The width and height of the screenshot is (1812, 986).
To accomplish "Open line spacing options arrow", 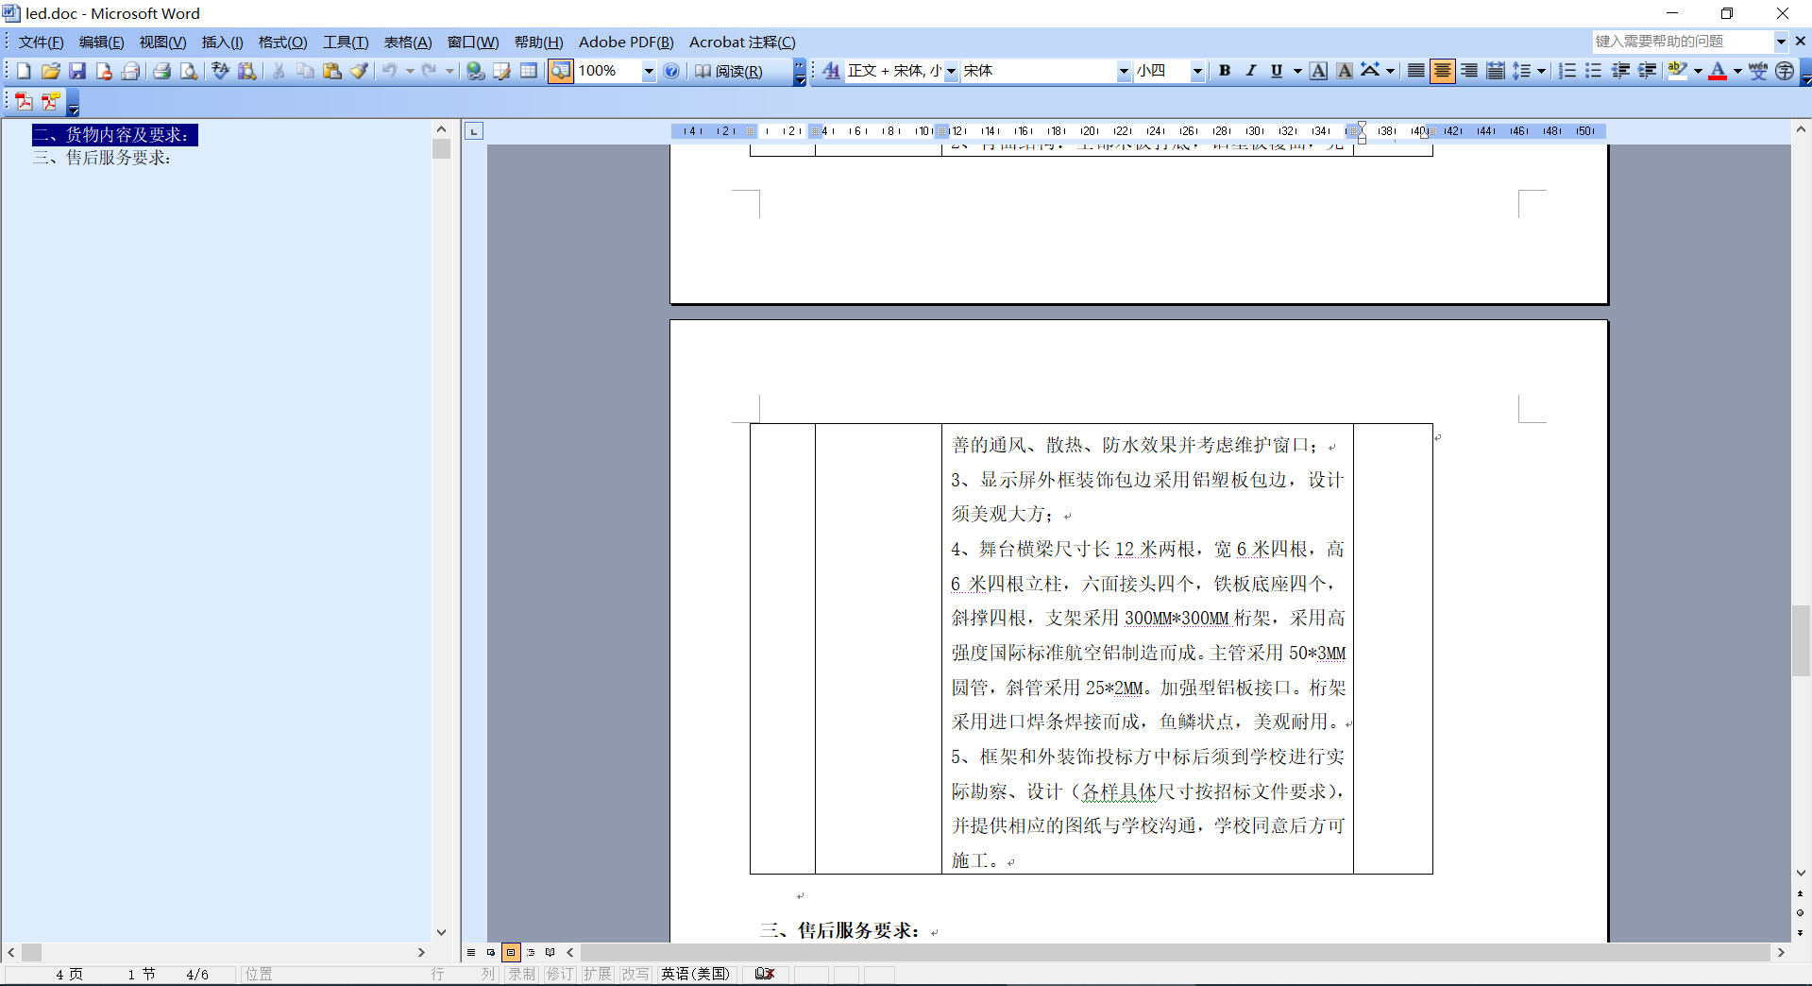I will point(1541,71).
